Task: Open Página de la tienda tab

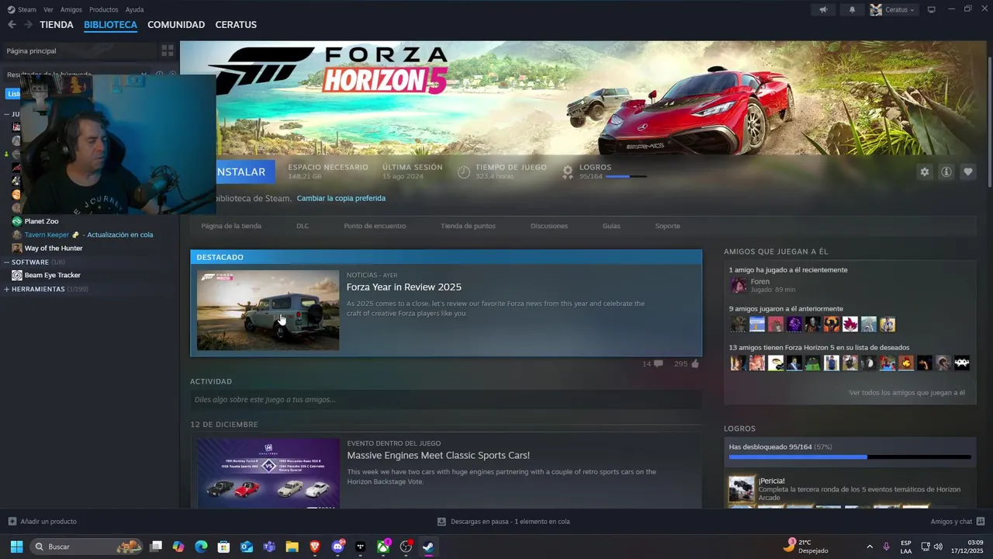Action: click(231, 226)
